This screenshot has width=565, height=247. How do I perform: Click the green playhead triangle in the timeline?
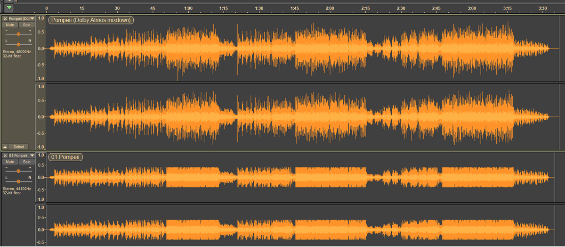click(9, 8)
